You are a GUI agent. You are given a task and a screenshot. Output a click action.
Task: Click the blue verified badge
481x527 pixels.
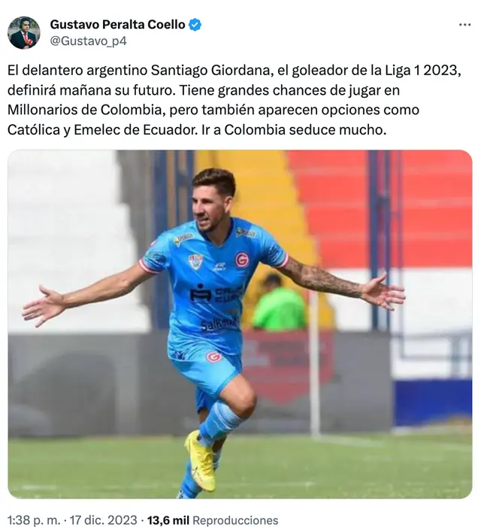point(195,25)
